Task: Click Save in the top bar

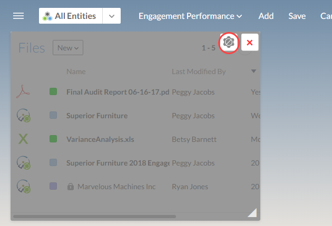Action: [297, 16]
